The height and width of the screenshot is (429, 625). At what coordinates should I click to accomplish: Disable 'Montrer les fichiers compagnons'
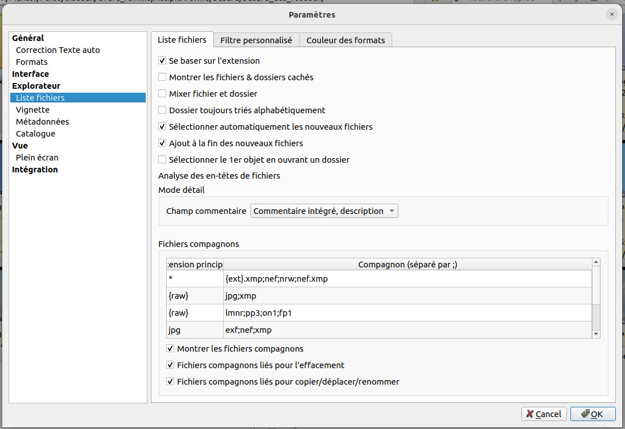(x=170, y=349)
